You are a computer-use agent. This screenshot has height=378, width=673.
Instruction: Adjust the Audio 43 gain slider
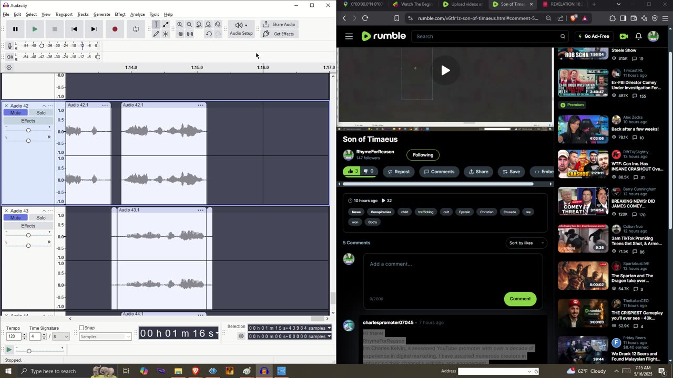28,235
